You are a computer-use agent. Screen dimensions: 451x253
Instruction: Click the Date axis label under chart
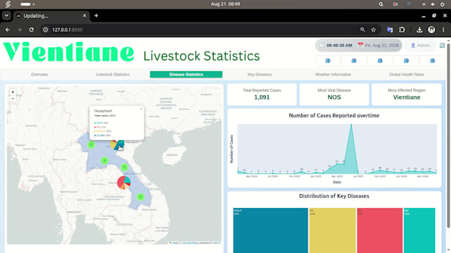337,182
